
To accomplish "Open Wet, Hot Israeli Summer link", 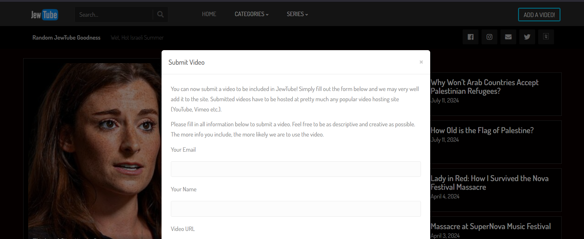I will [137, 38].
